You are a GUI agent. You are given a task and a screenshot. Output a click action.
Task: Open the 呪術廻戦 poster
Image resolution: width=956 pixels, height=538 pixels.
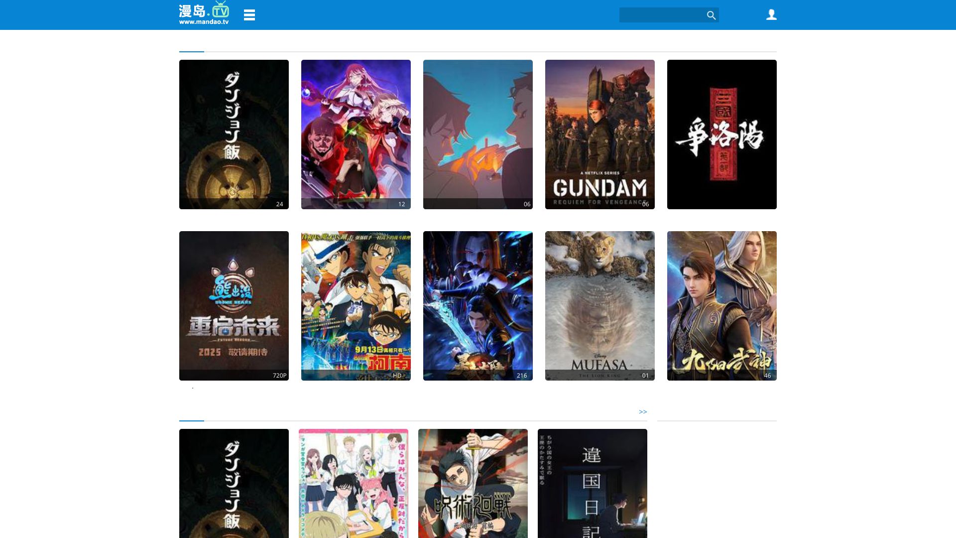(x=473, y=483)
